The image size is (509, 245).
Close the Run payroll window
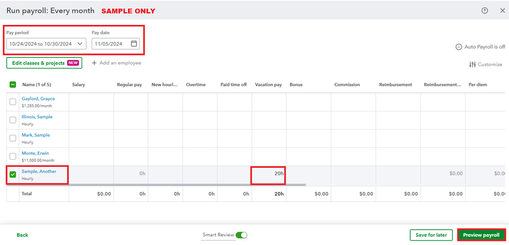tap(502, 11)
